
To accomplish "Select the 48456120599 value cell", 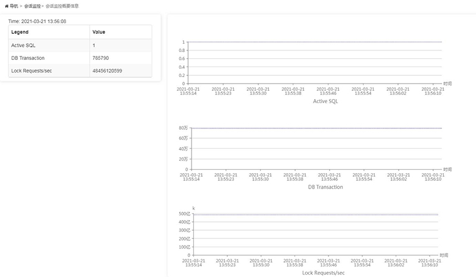I will point(107,71).
